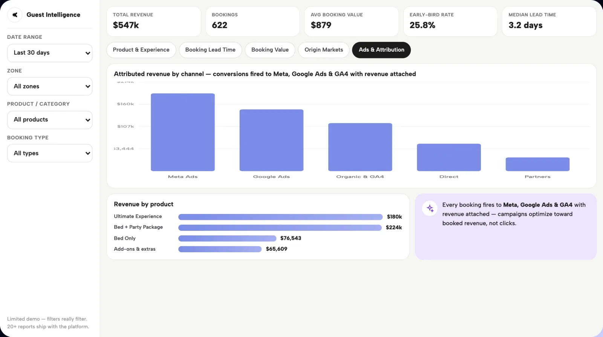Click the Limited demo footer note
This screenshot has width=603, height=337.
click(x=48, y=323)
